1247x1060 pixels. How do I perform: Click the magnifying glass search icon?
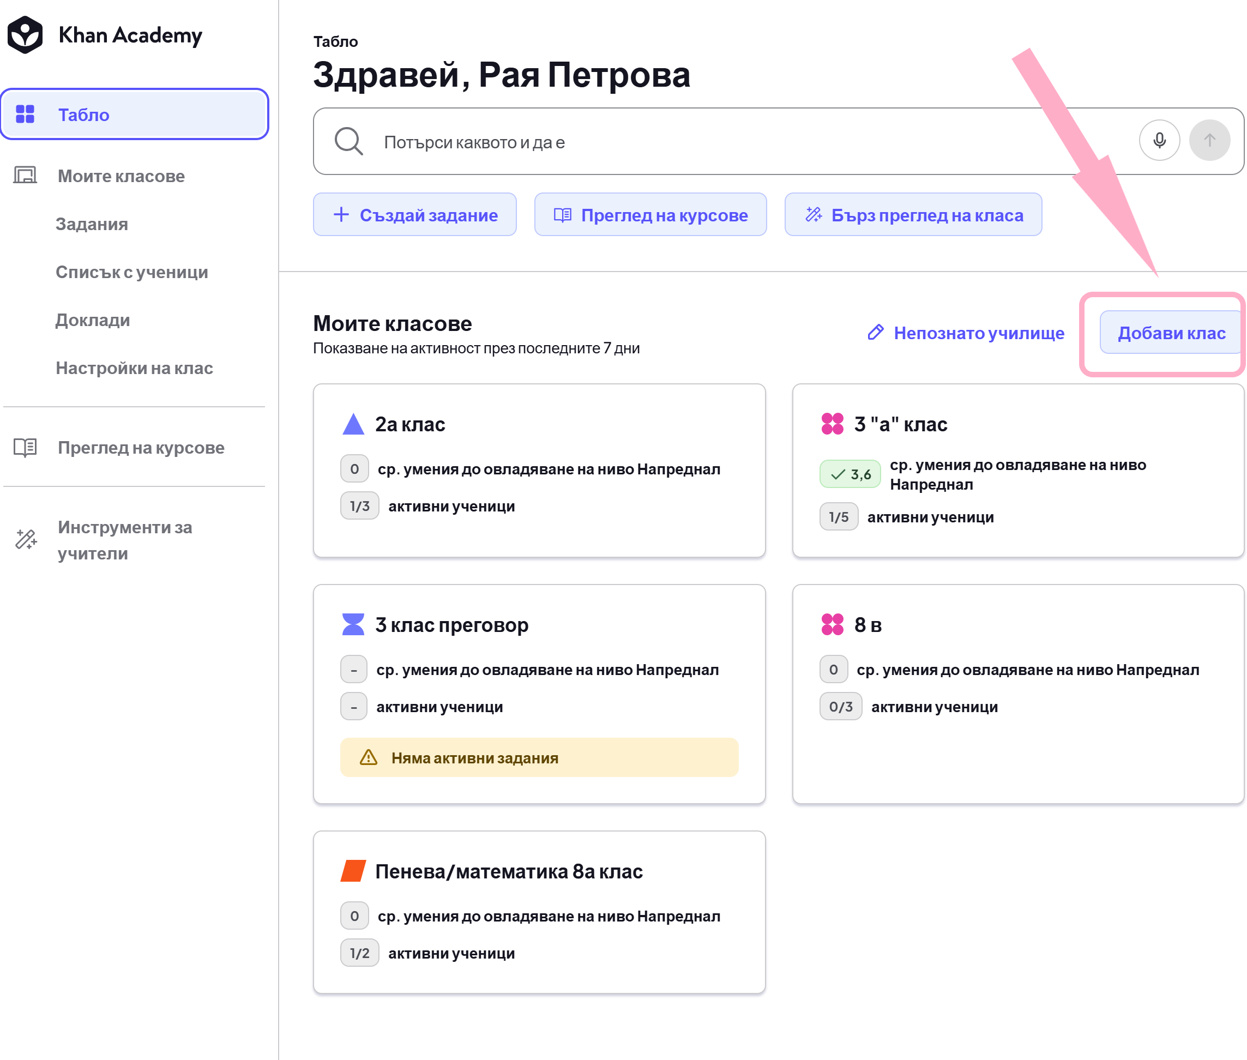[348, 142]
